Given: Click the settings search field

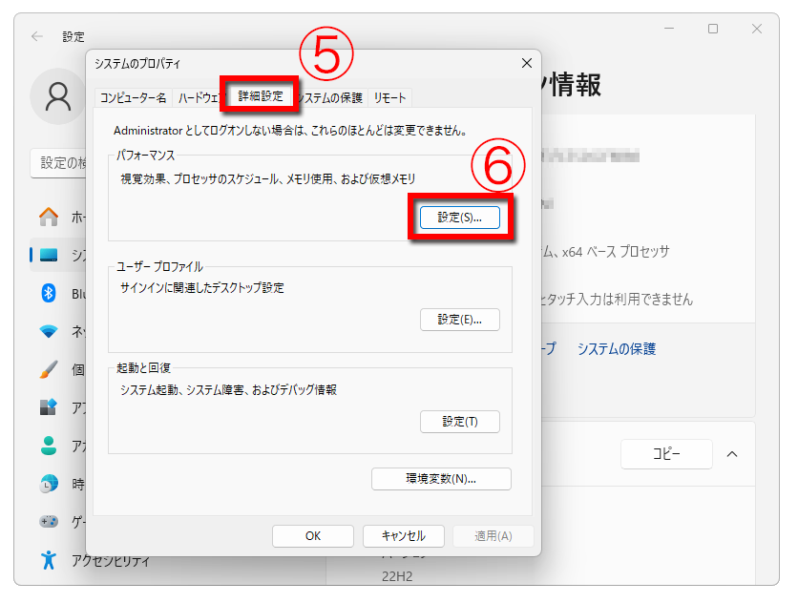Looking at the screenshot, I should (x=59, y=163).
